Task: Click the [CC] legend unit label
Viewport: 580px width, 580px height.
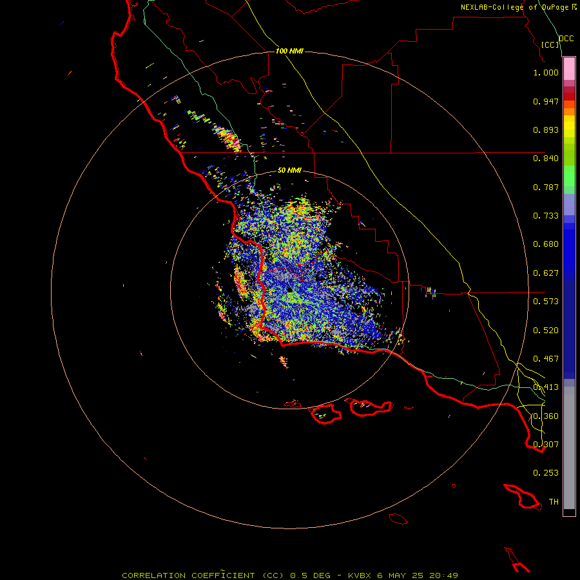Action: point(550,44)
